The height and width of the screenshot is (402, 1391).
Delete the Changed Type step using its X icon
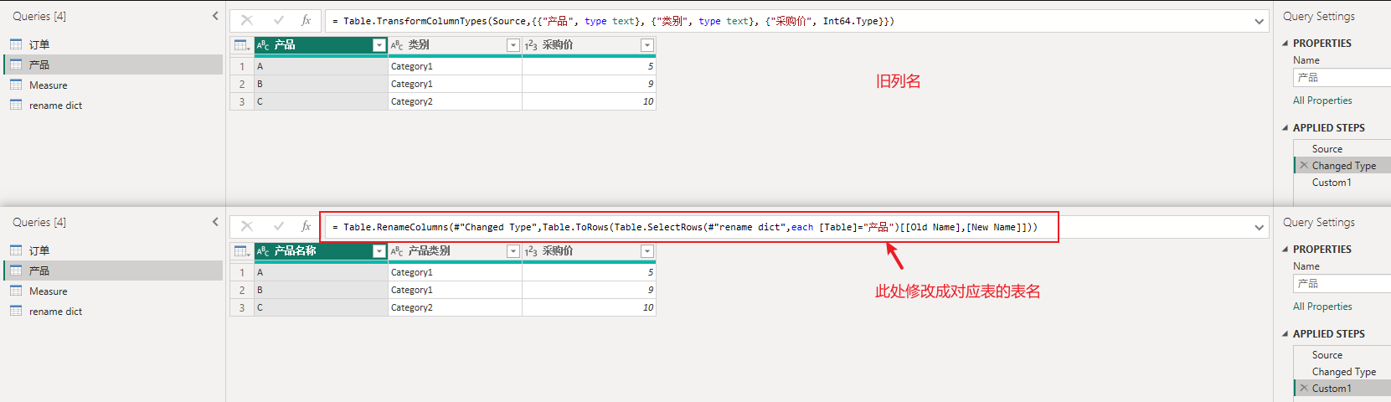click(1303, 166)
